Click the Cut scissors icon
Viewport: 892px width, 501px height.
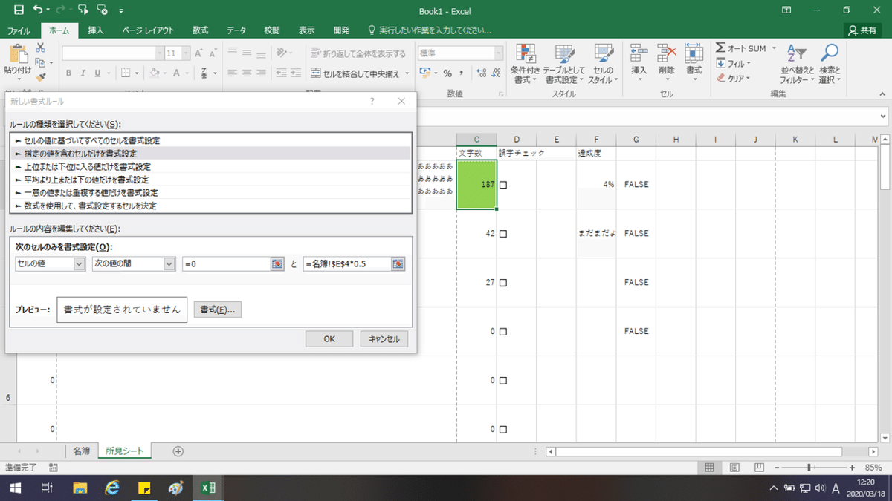(x=41, y=47)
